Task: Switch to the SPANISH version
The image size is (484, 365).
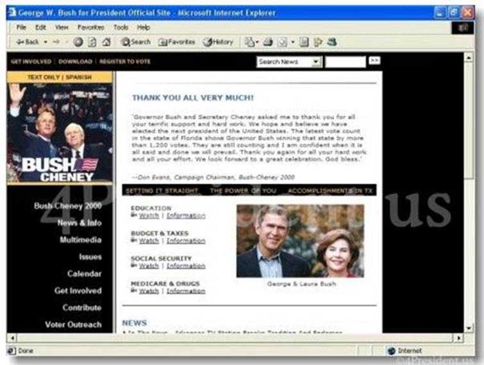Action: click(79, 77)
